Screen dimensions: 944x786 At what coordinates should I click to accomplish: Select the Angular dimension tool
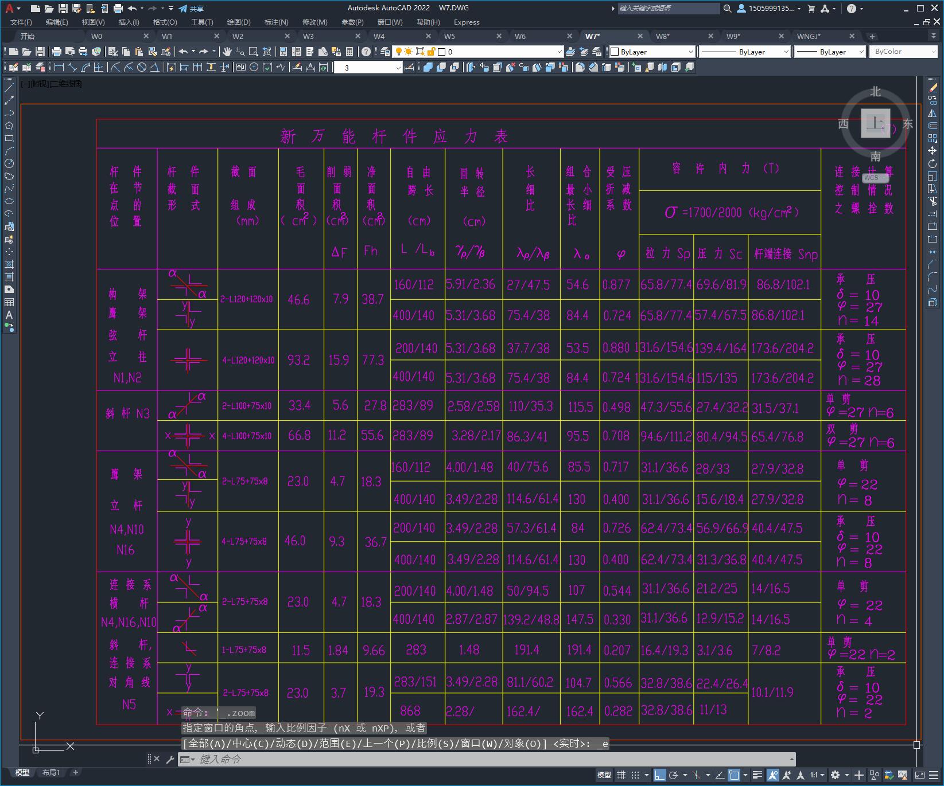click(x=155, y=67)
